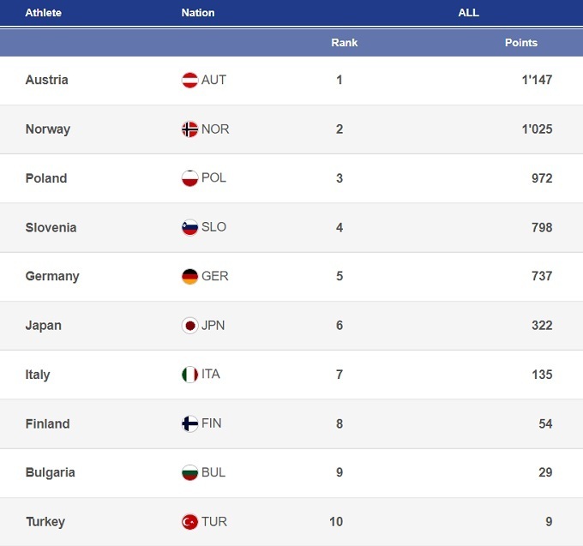Select the Bulgaria flag icon

189,473
